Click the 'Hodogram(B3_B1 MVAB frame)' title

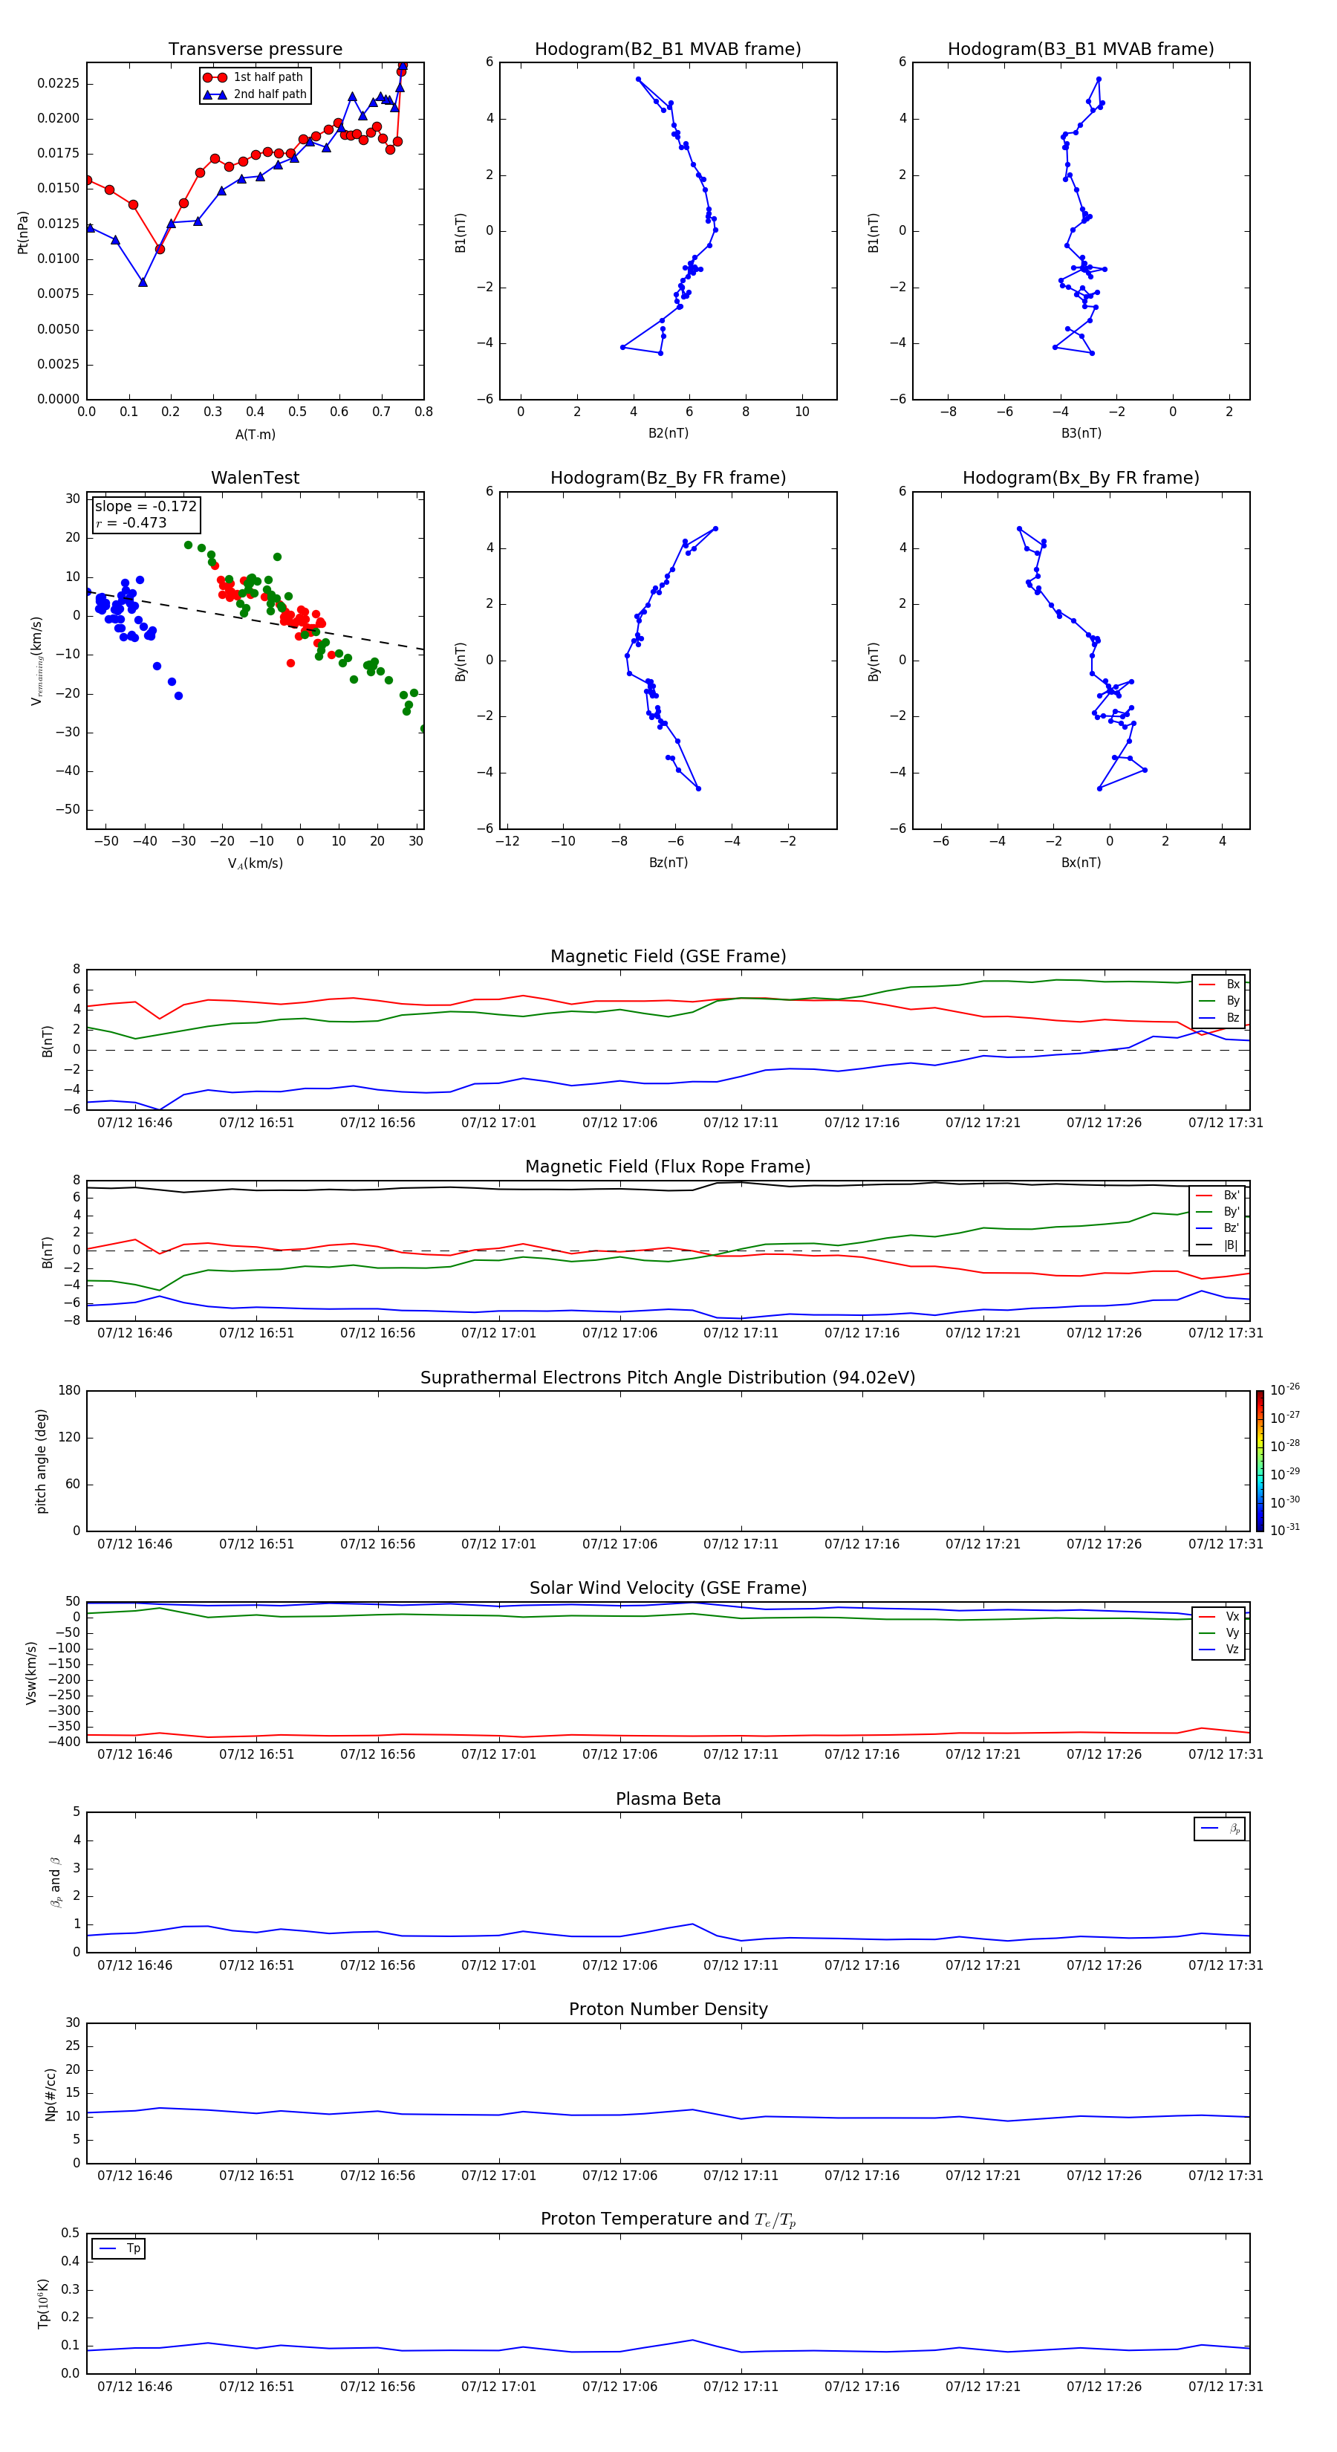click(x=1081, y=50)
